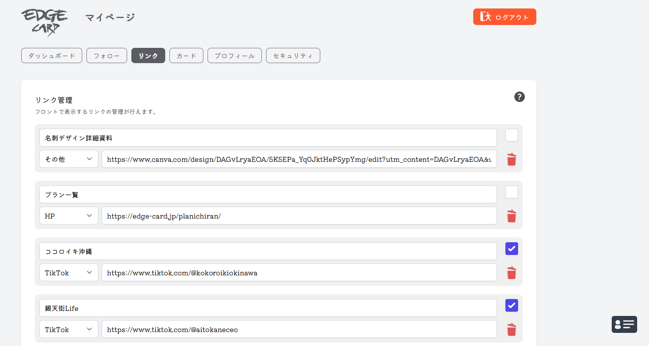Go to the セキュリティ tab

pyautogui.click(x=293, y=55)
